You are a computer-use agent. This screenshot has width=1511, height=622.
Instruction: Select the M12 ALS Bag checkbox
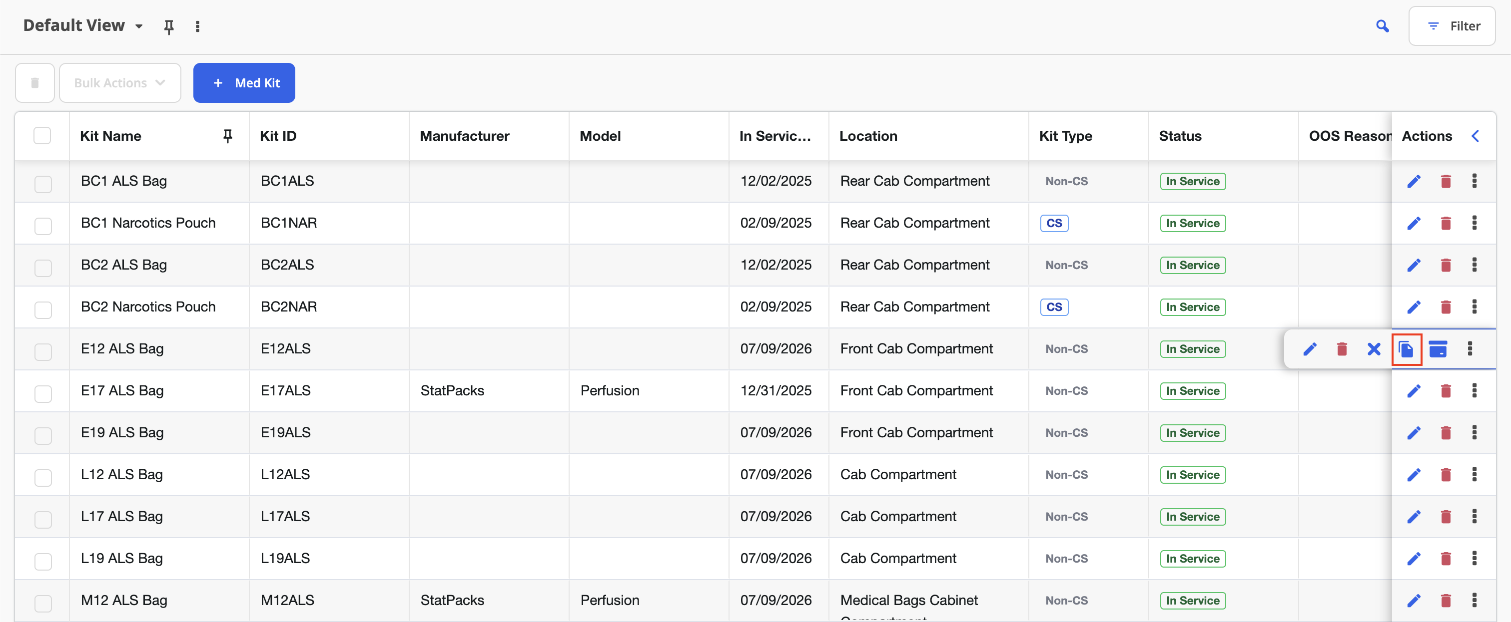pyautogui.click(x=43, y=603)
